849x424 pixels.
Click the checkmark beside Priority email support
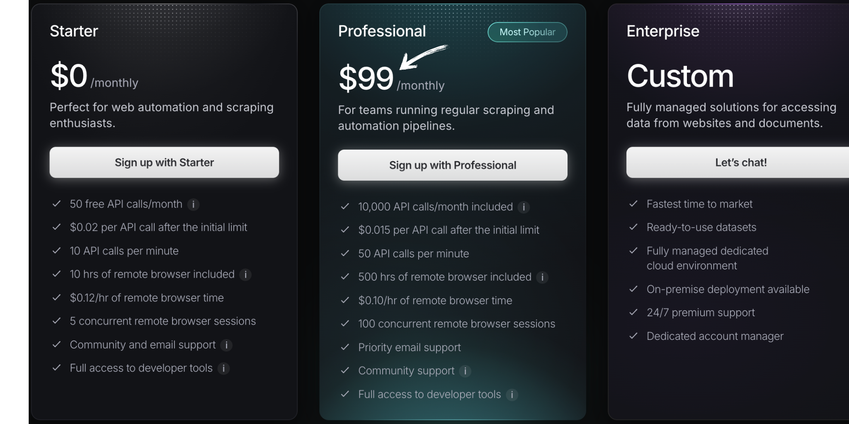pos(345,347)
